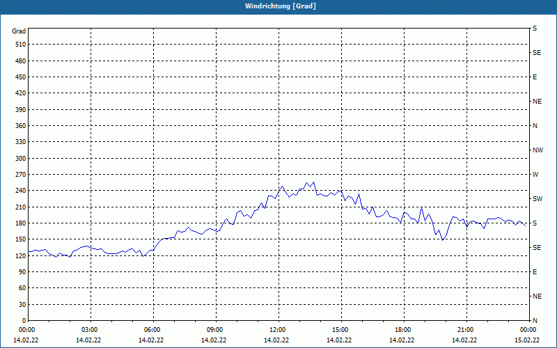Click the 15:00 time label
This screenshot has width=557, height=348.
tap(340, 330)
